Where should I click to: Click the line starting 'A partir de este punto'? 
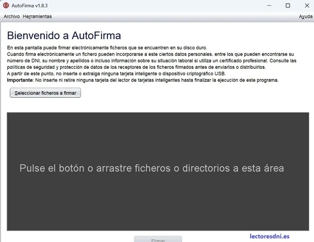pos(116,74)
